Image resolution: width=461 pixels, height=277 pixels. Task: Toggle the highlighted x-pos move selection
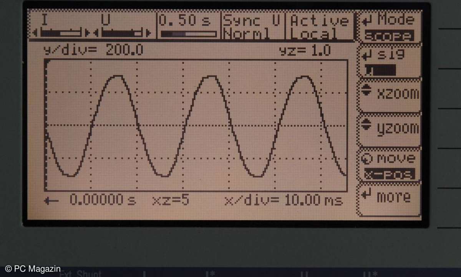[x=390, y=174]
